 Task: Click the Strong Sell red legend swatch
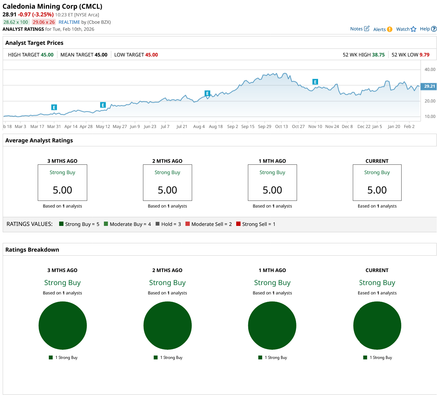[x=238, y=224]
